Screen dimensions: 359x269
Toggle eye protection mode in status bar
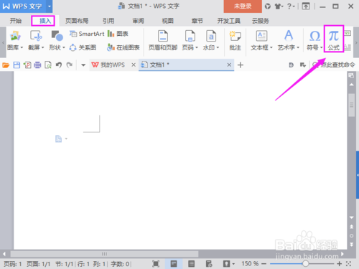(226, 264)
